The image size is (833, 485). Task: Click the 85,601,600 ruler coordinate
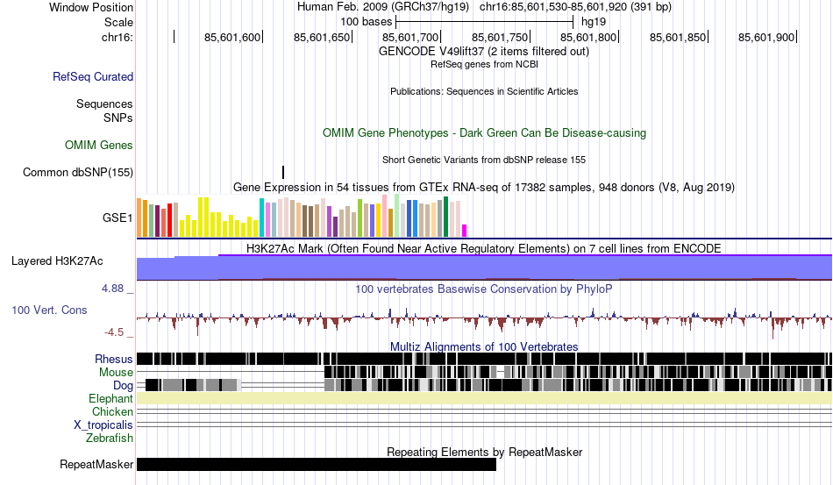click(x=232, y=37)
